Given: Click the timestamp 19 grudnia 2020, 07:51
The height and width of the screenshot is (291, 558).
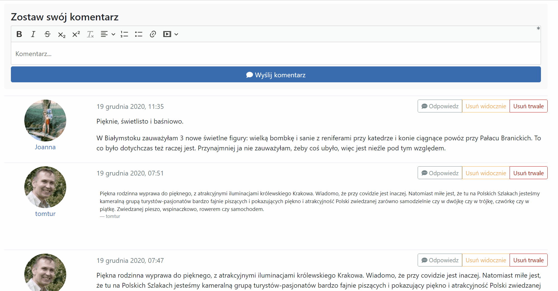Looking at the screenshot, I should point(130,173).
